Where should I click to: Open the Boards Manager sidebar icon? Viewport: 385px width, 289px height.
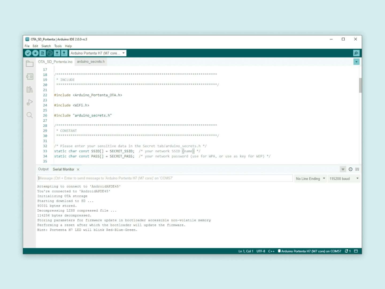(x=30, y=77)
